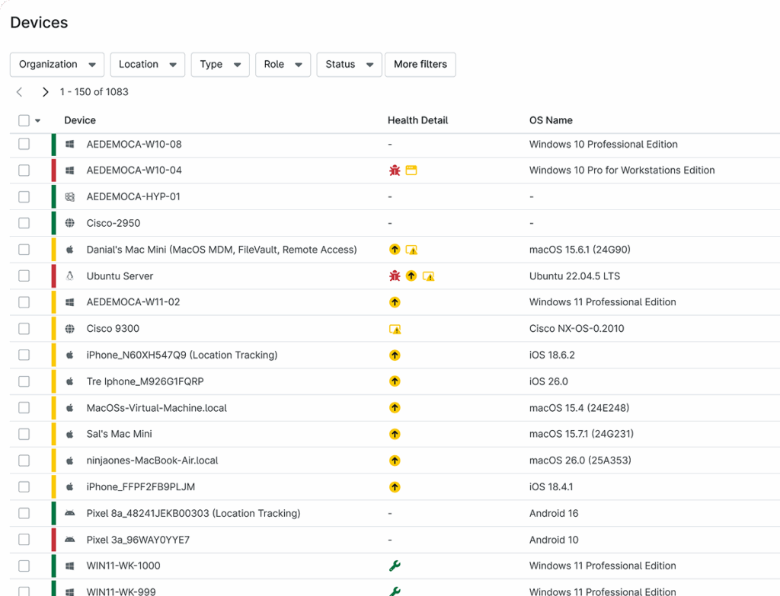Click the hypervisor icon next to AEDEMOCA-HYP-01

tap(69, 196)
